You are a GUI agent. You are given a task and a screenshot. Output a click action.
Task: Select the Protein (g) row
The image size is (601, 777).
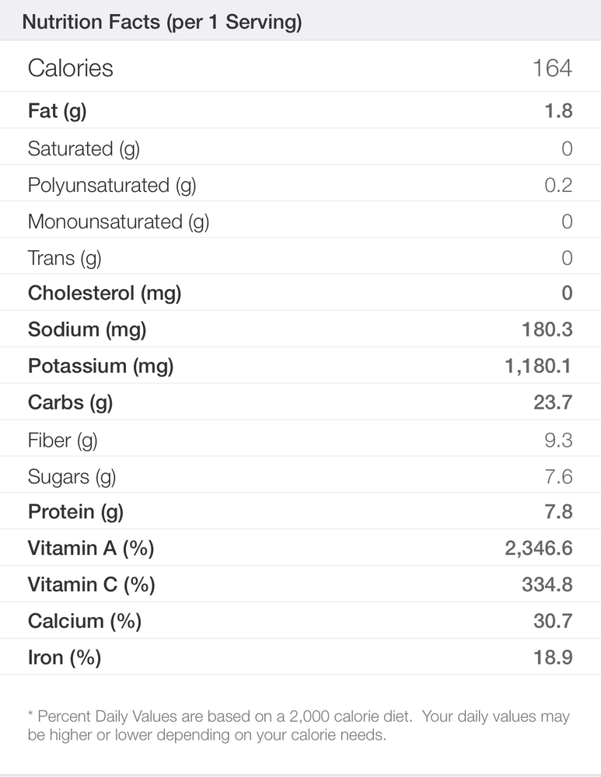coord(300,511)
